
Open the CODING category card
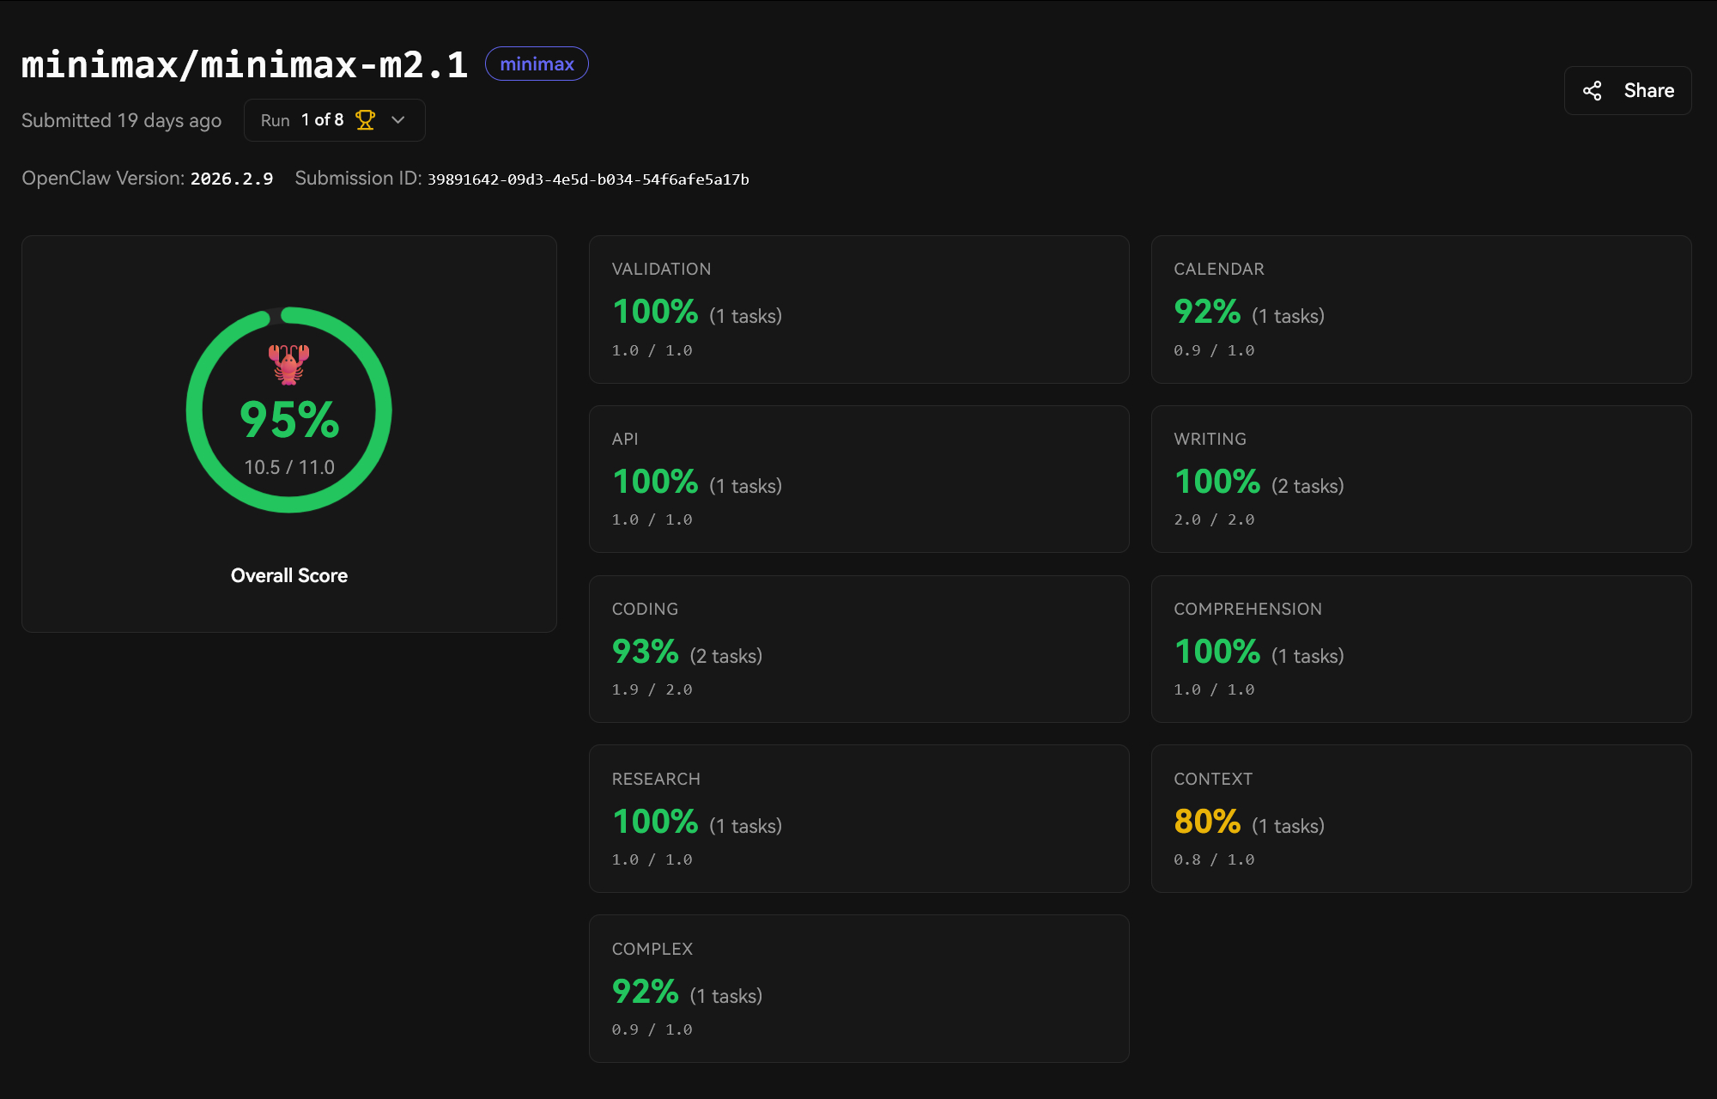pyautogui.click(x=858, y=649)
